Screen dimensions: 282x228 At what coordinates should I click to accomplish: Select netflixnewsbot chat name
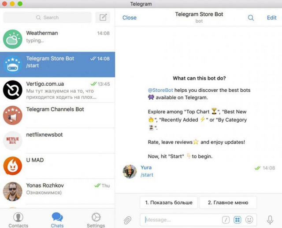pyautogui.click(x=45, y=134)
